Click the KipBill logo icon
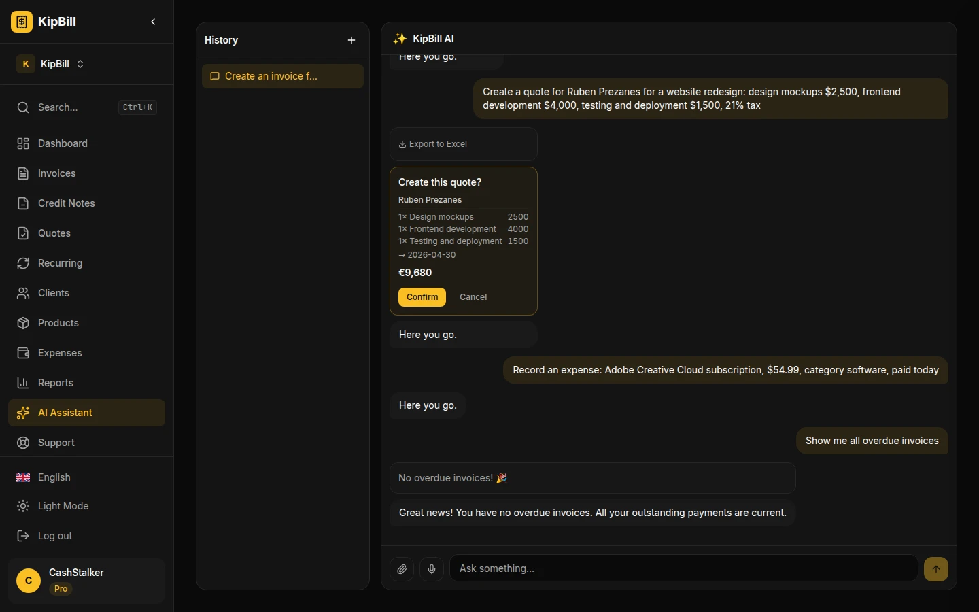The image size is (979, 612). (22, 22)
